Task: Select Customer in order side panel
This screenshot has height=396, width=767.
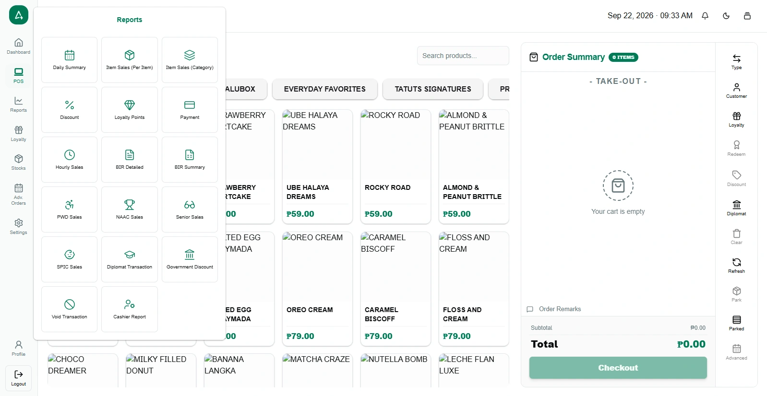Action: [736, 91]
